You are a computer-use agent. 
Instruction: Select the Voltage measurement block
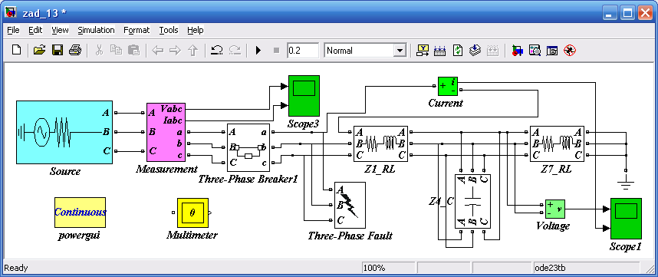point(554,209)
